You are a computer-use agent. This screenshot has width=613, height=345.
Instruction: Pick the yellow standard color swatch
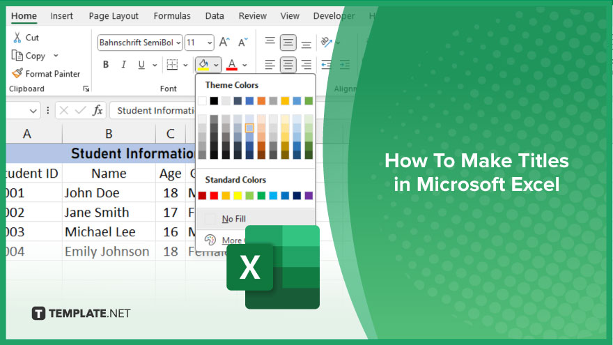(x=238, y=196)
